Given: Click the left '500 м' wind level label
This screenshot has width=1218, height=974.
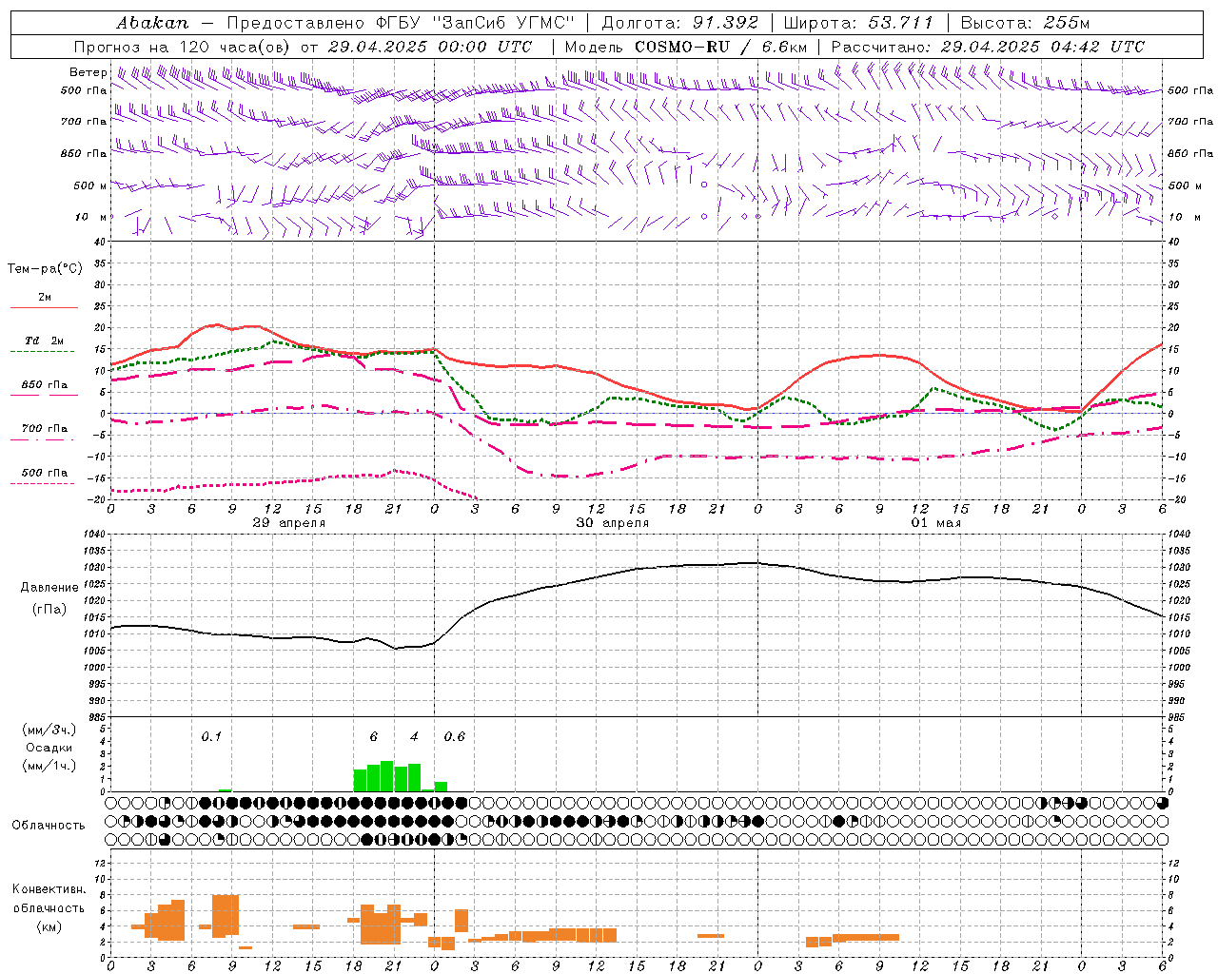Looking at the screenshot, I should click(x=90, y=185).
